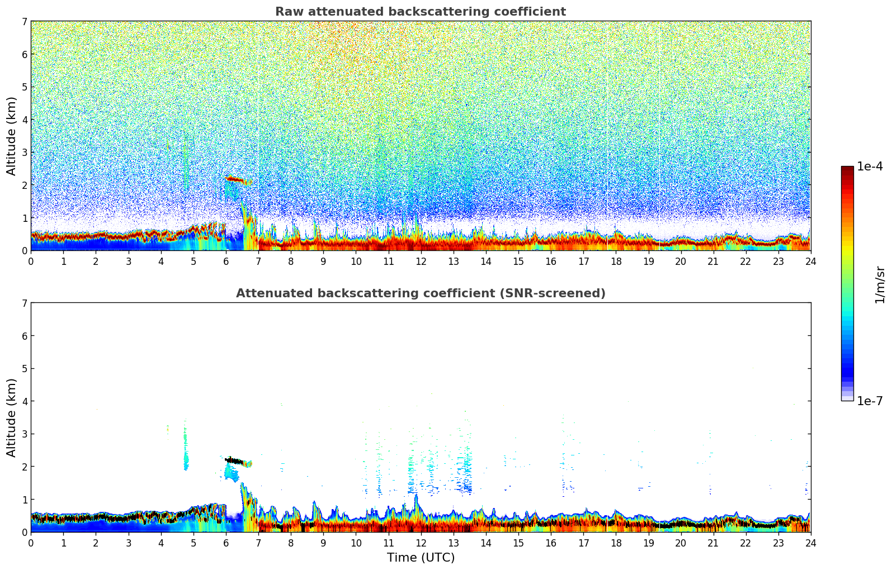Click altitude tick "7" of the raw plot
This screenshot has height=570, width=892.
[24, 22]
